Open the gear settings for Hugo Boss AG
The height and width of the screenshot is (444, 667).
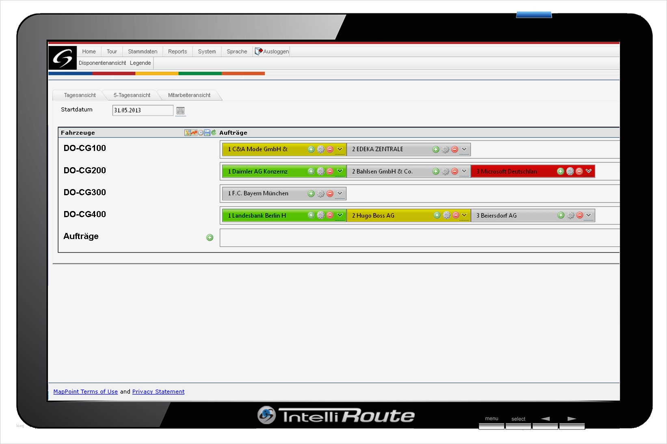pos(446,215)
